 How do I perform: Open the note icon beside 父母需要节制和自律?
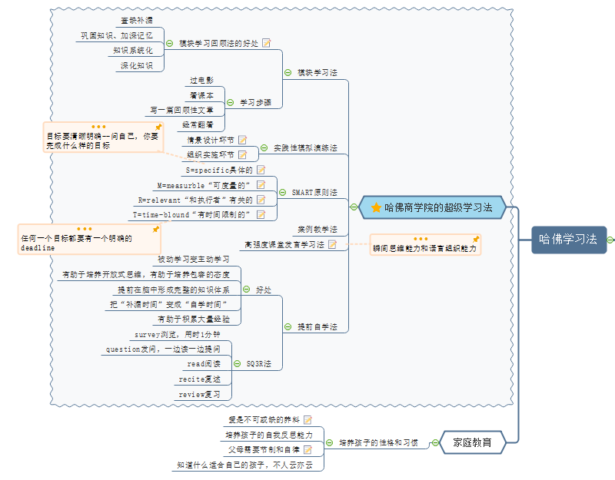(x=308, y=450)
